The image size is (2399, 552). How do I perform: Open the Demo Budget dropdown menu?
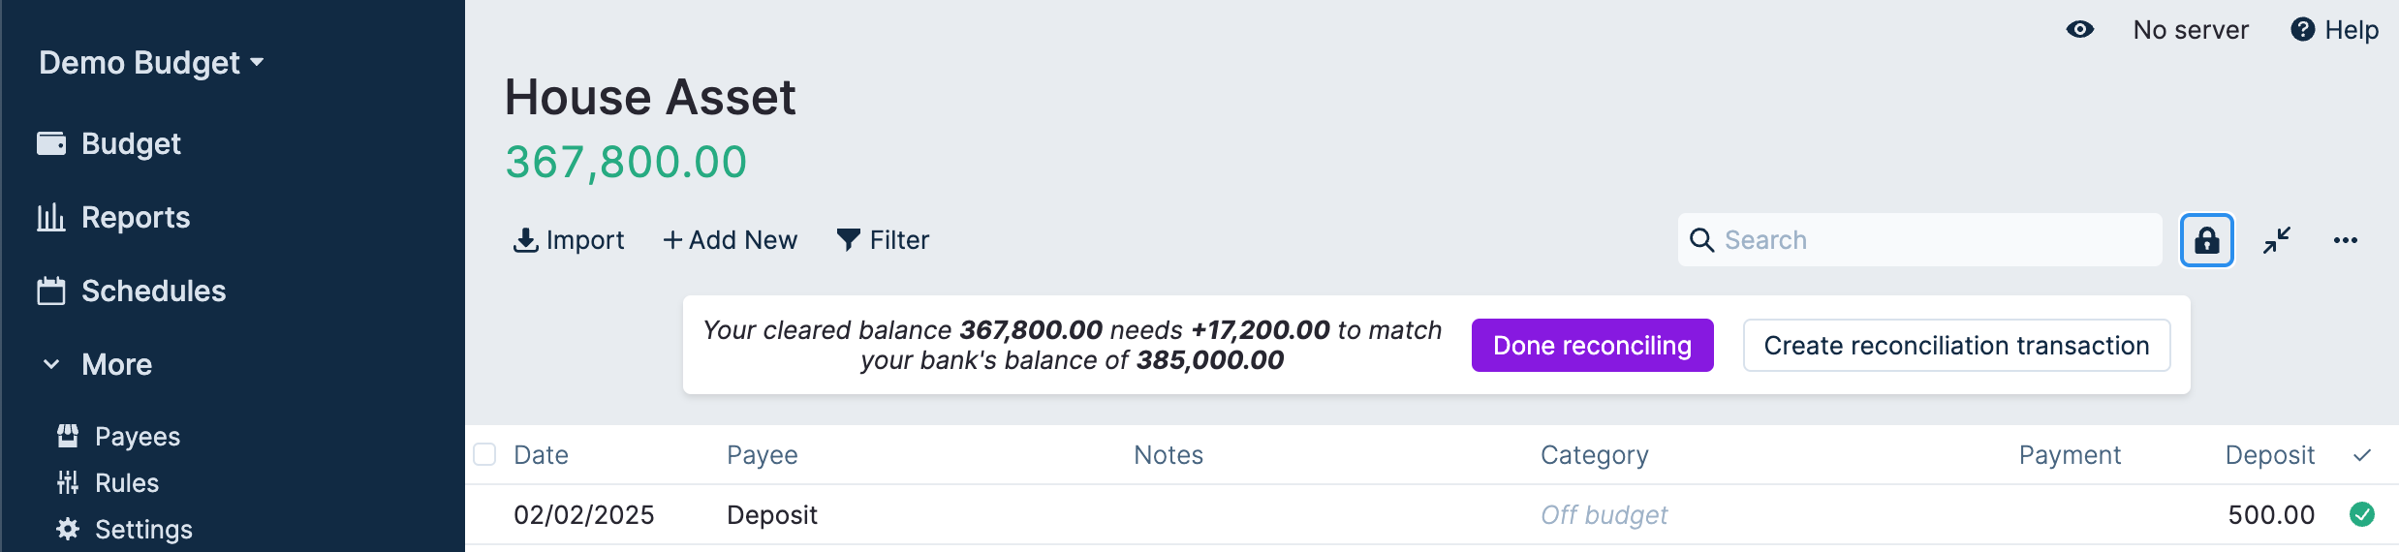(x=151, y=63)
